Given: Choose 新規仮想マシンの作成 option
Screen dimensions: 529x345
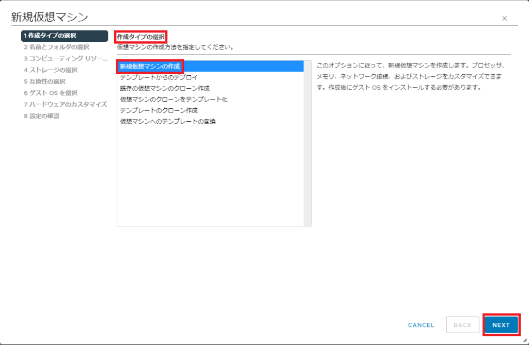Looking at the screenshot, I should click(210, 67).
